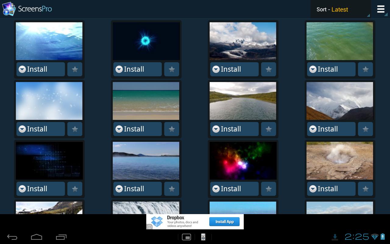Click the Dropbox Install App button
The width and height of the screenshot is (390, 244).
[x=225, y=222]
